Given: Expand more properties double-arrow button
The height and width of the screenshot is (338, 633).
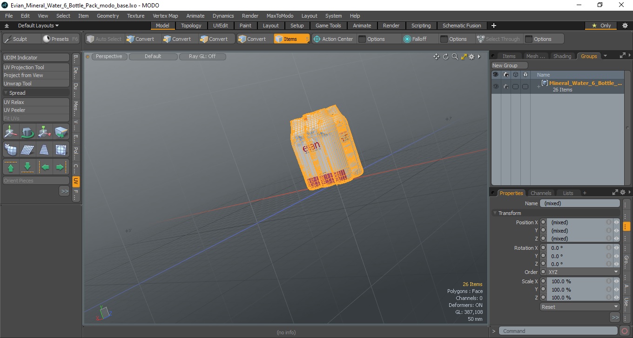Looking at the screenshot, I should 615,318.
